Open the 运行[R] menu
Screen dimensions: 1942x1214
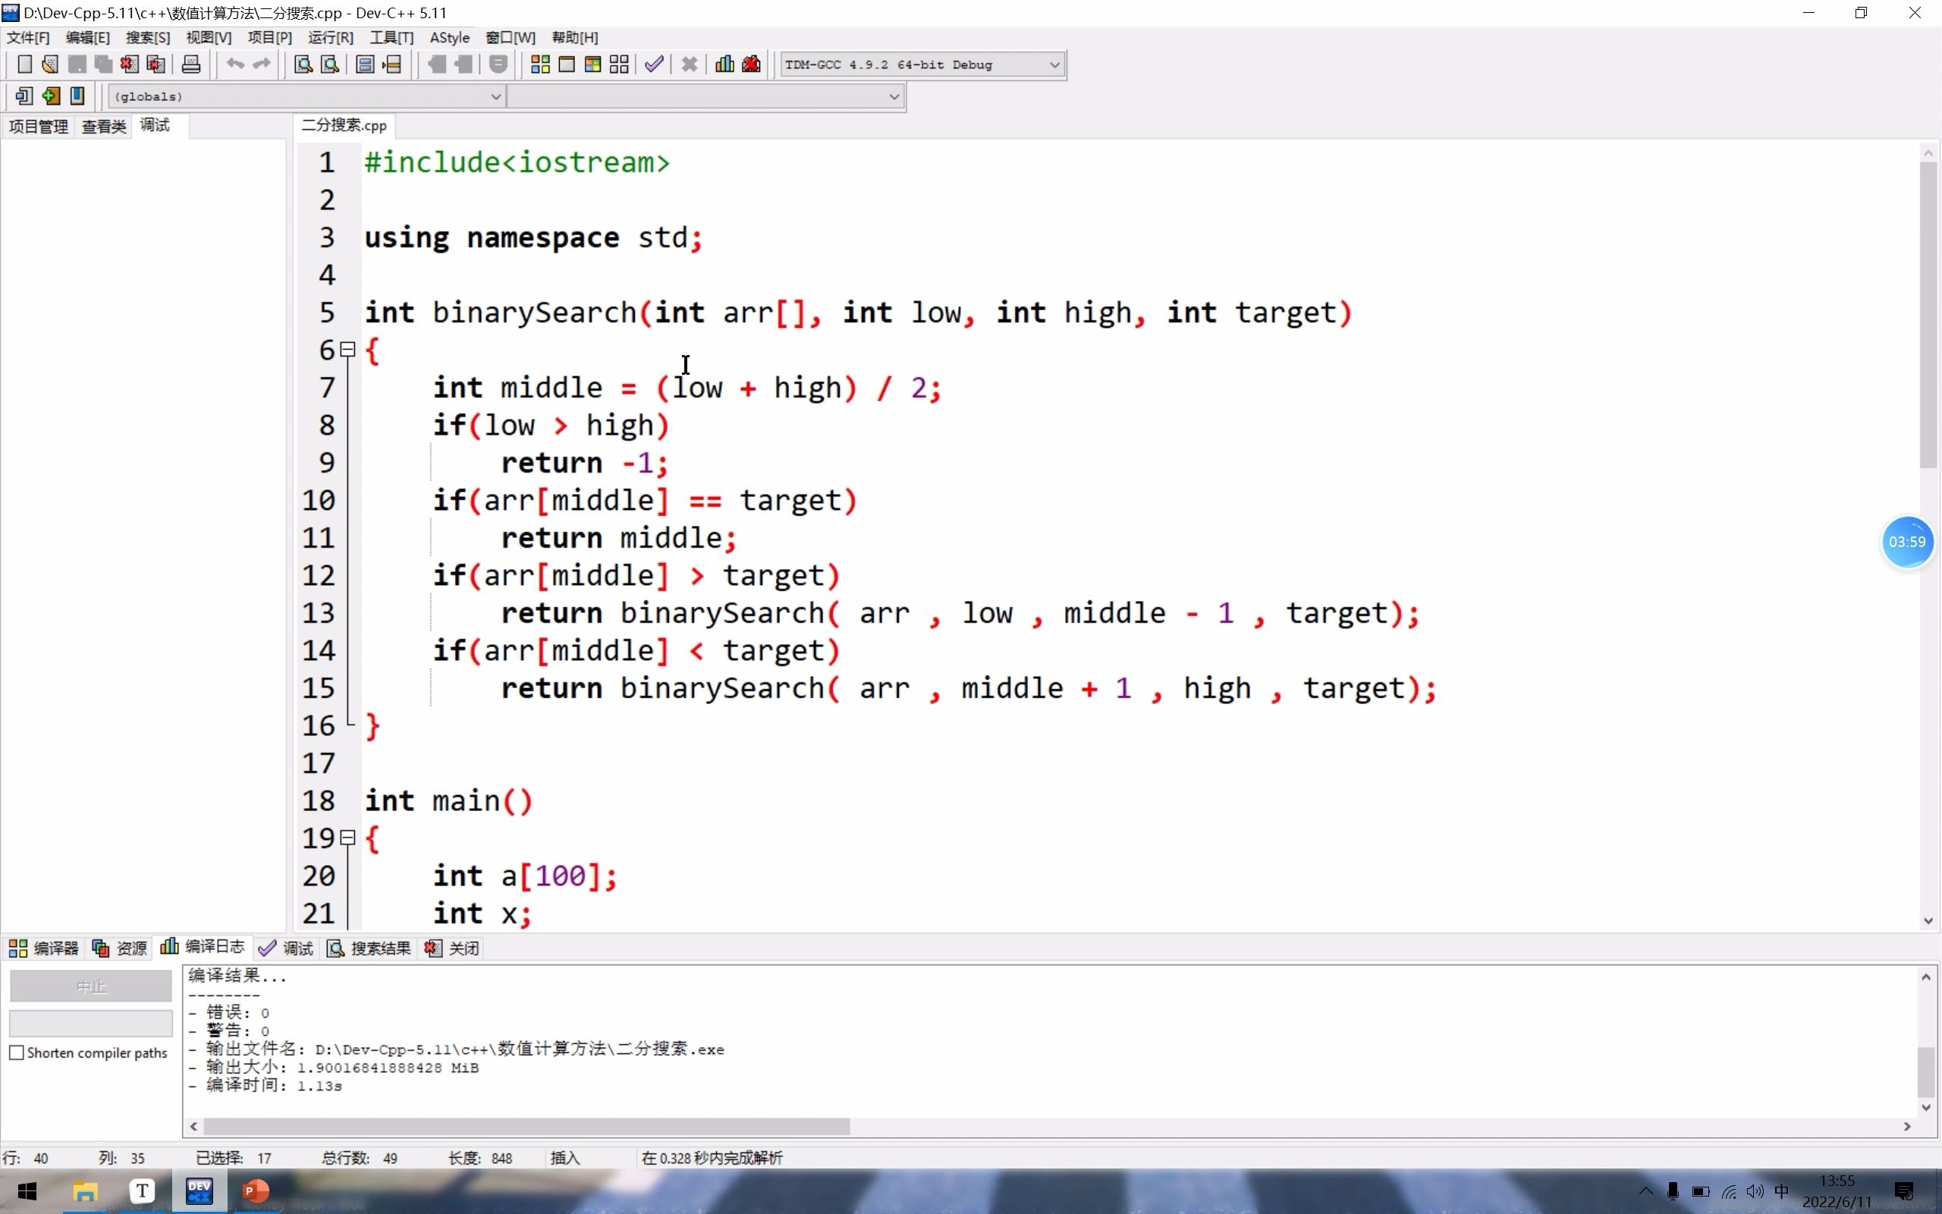point(330,37)
